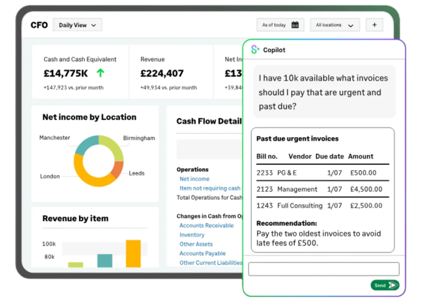Select invoice row 1243 Full Consulting
Image resolution: width=423 pixels, height=302 pixels.
click(x=323, y=206)
